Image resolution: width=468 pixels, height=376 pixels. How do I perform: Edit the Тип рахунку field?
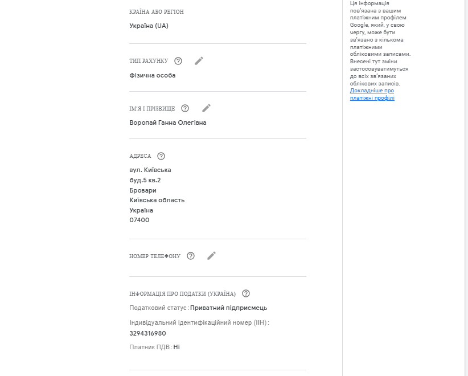click(x=199, y=61)
